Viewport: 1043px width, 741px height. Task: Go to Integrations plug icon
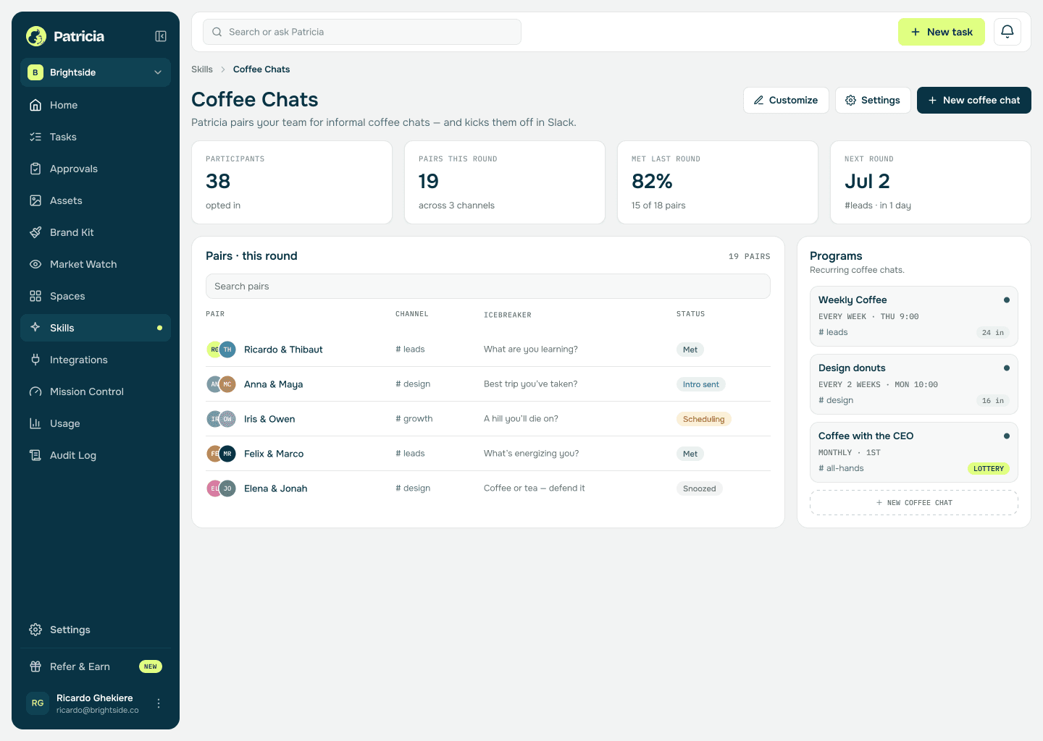click(35, 360)
